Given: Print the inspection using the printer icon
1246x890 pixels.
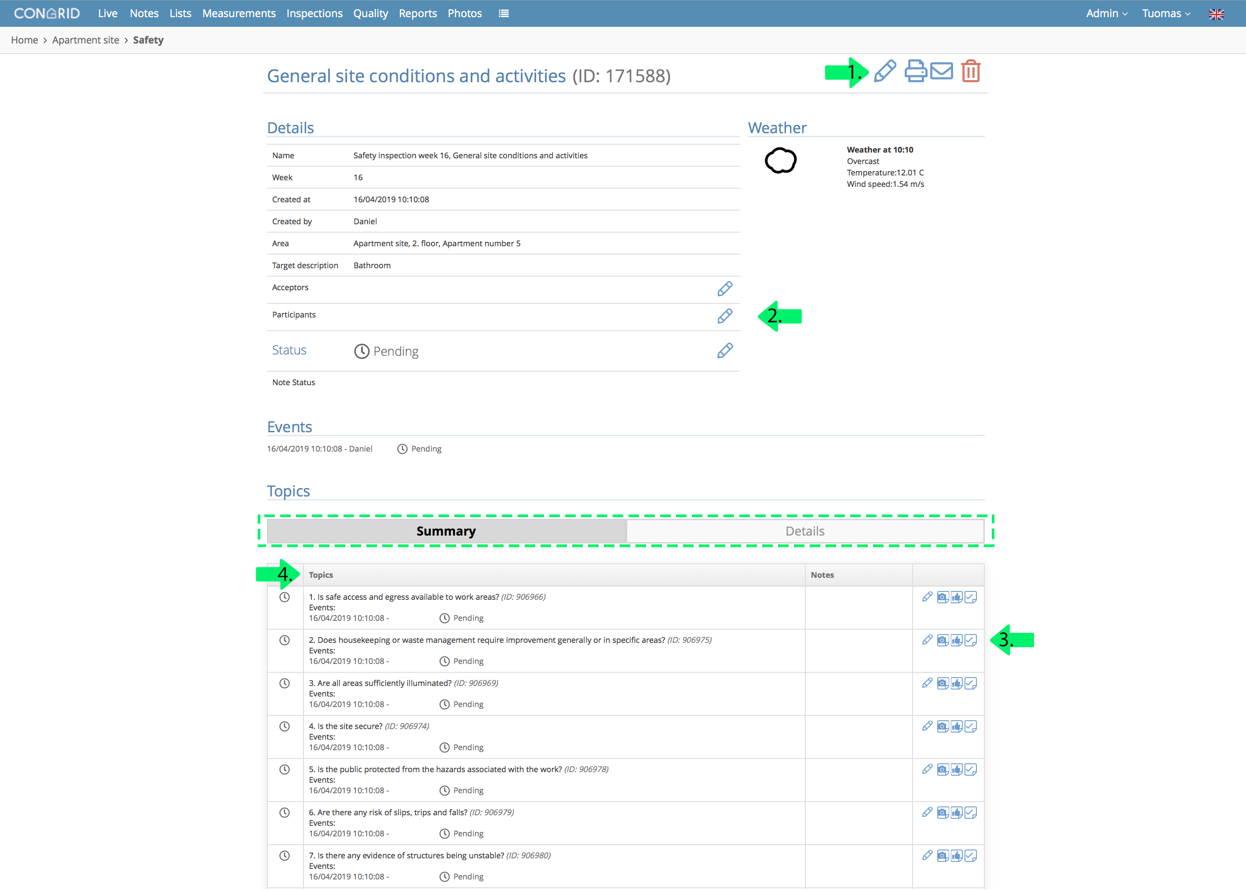Looking at the screenshot, I should pos(915,71).
